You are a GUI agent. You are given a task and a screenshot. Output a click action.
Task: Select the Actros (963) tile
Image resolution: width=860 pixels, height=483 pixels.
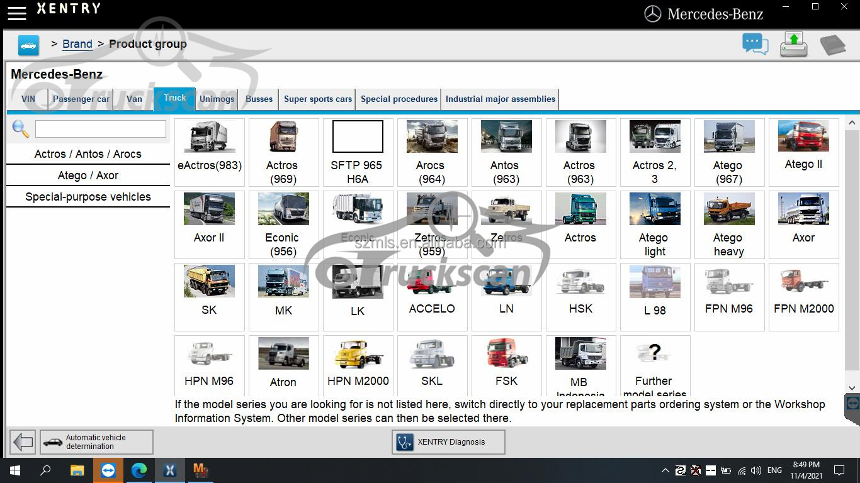pos(581,152)
